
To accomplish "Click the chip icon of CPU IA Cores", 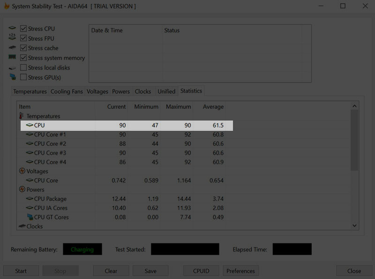I will point(30,207).
